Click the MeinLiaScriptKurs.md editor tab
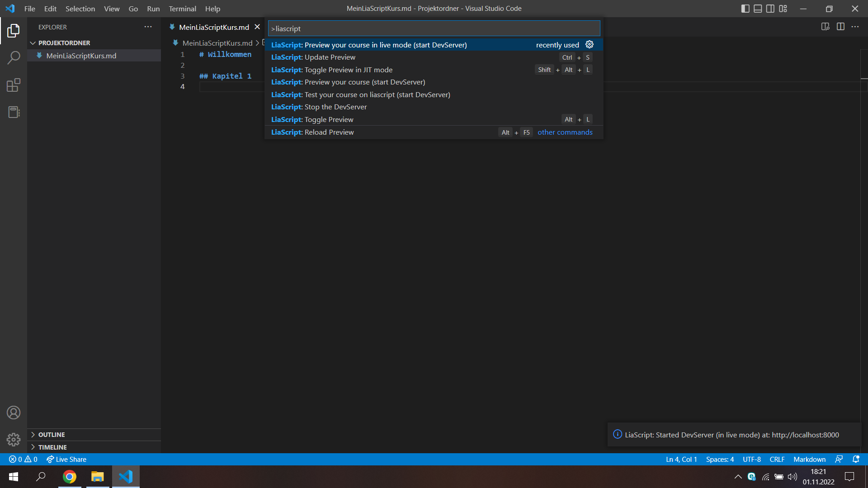Viewport: 868px width, 488px height. (214, 27)
